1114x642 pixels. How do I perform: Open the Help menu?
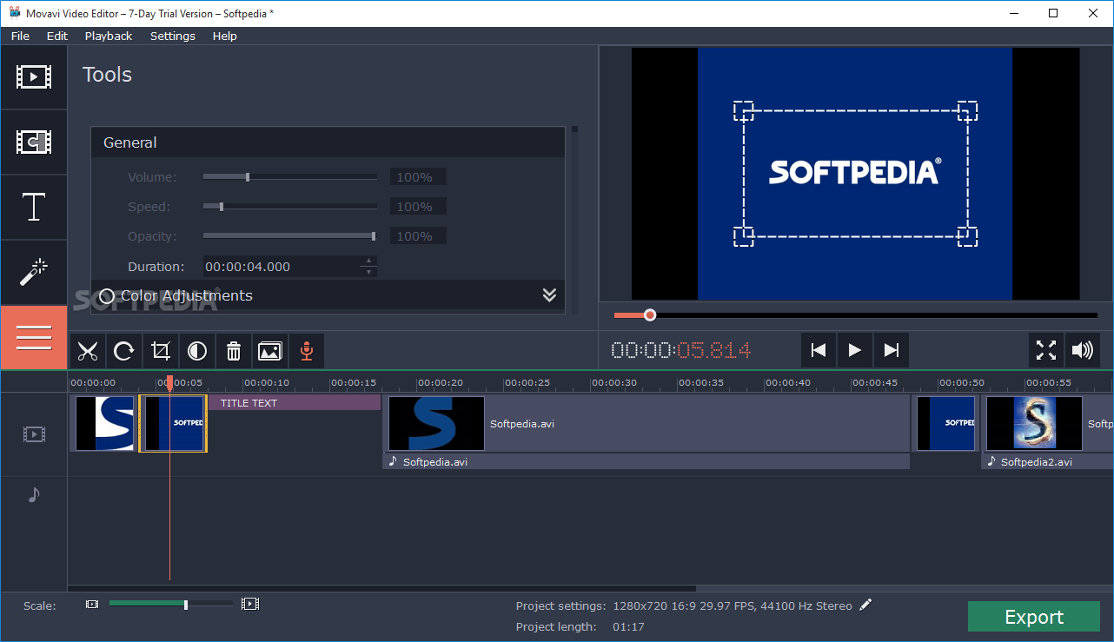224,36
